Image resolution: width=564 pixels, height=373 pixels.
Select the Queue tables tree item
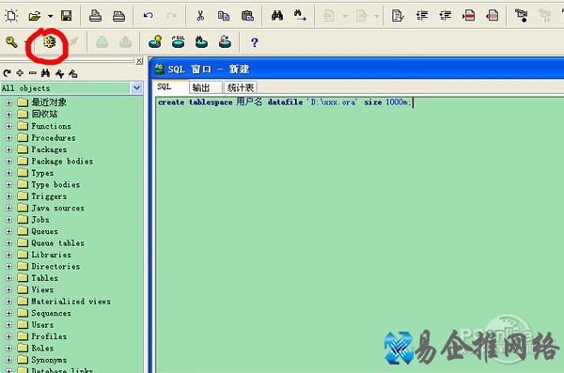tap(58, 242)
